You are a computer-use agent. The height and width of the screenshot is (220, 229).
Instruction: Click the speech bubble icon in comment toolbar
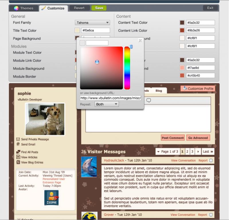[x=149, y=100]
